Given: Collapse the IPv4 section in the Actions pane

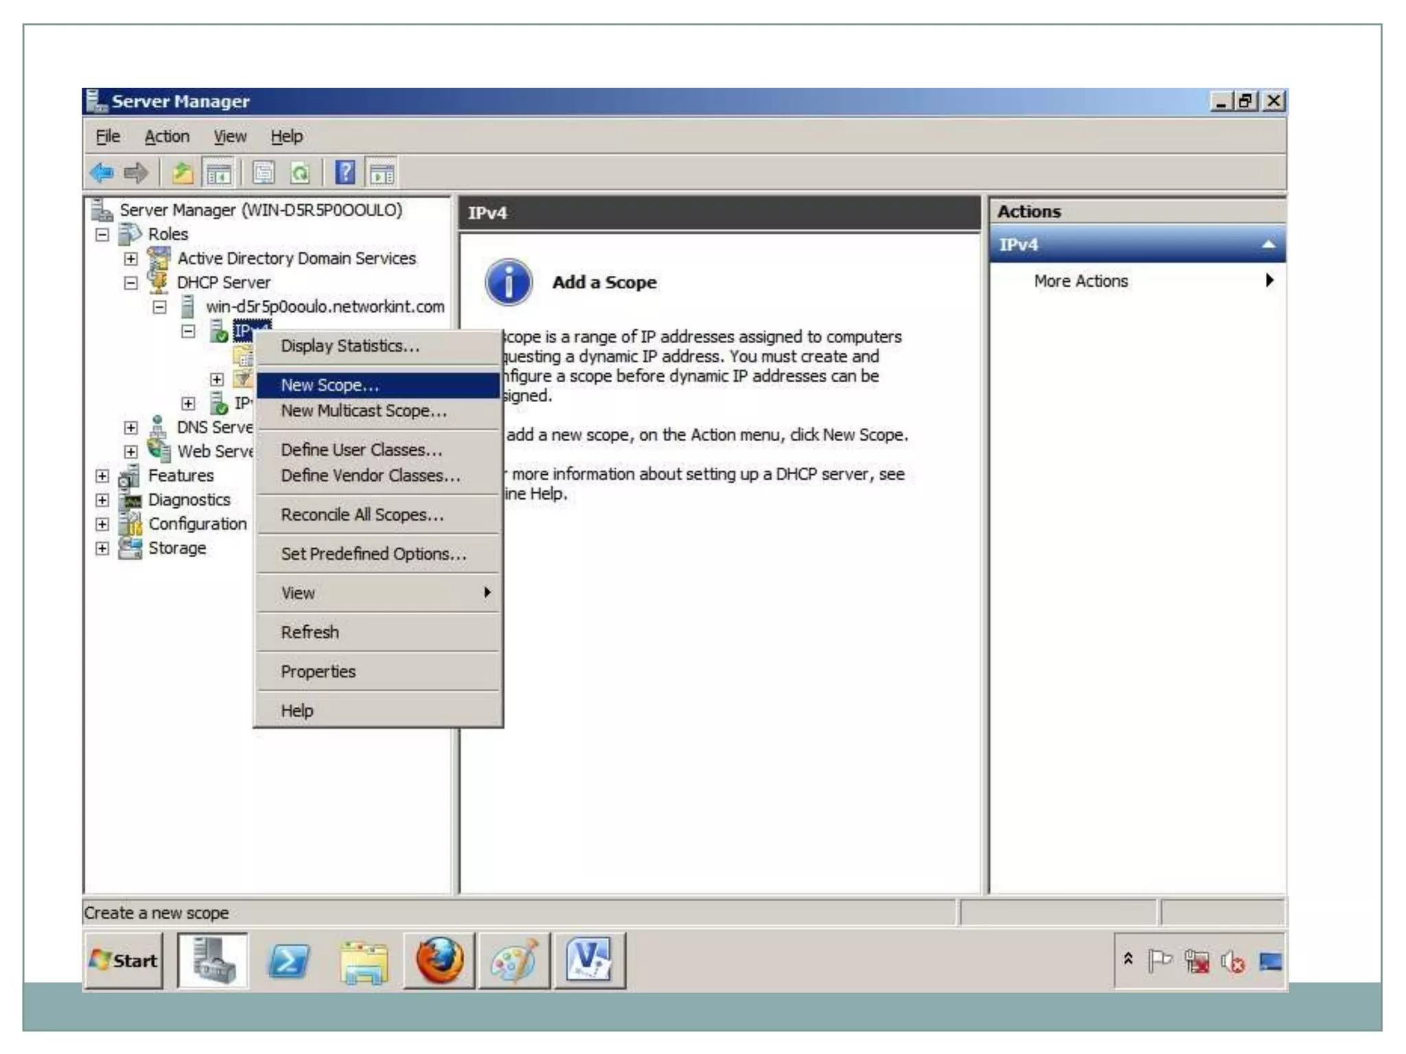Looking at the screenshot, I should click(1268, 244).
